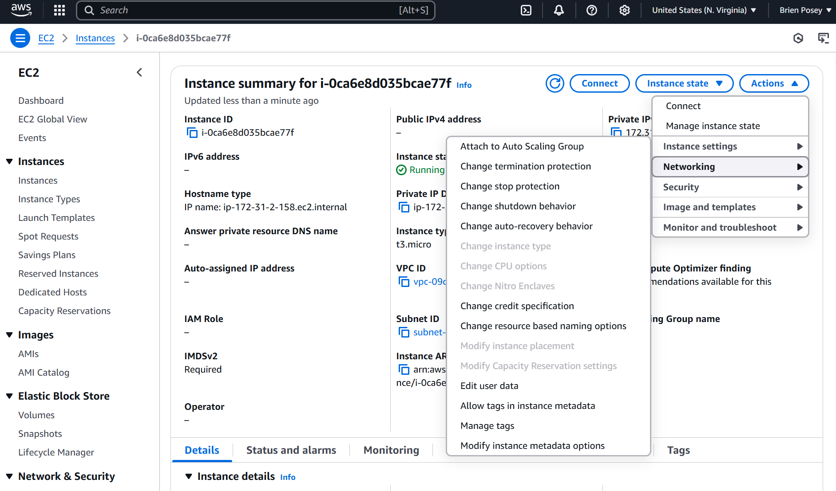Select Change termination protection menu item
The width and height of the screenshot is (836, 491).
pyautogui.click(x=525, y=166)
